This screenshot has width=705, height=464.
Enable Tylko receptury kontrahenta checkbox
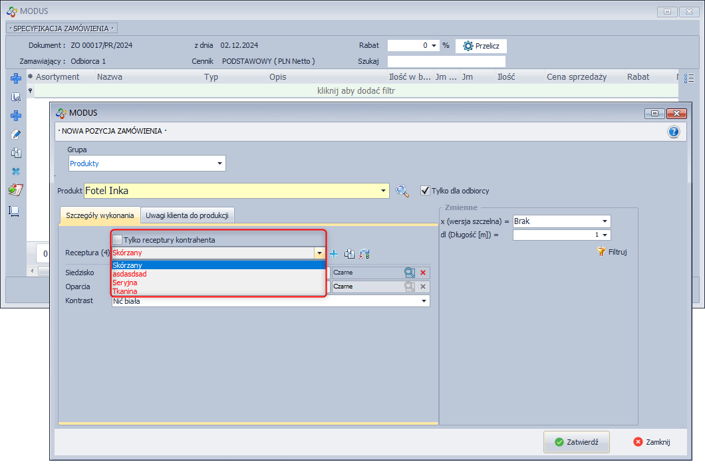point(118,239)
